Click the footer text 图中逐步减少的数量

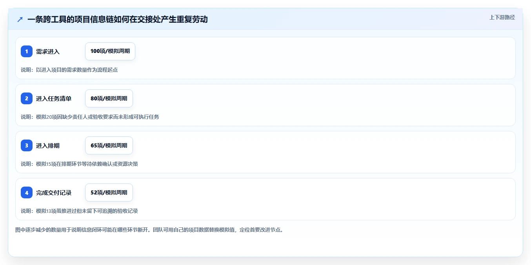(149, 230)
